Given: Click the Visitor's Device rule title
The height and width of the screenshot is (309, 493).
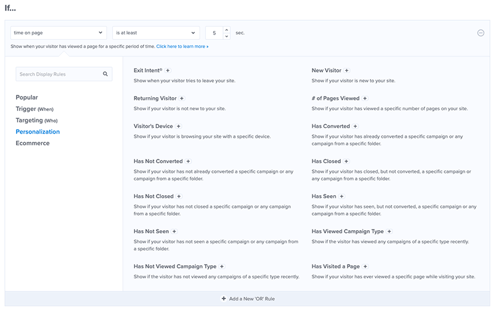Looking at the screenshot, I should (x=153, y=126).
